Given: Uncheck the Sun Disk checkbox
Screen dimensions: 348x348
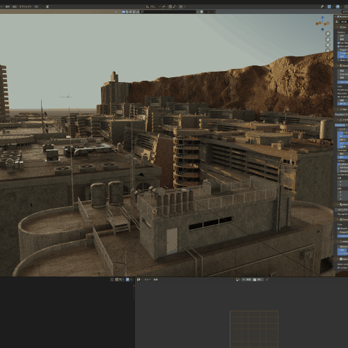Looking at the screenshot, I should (x=338, y=43).
